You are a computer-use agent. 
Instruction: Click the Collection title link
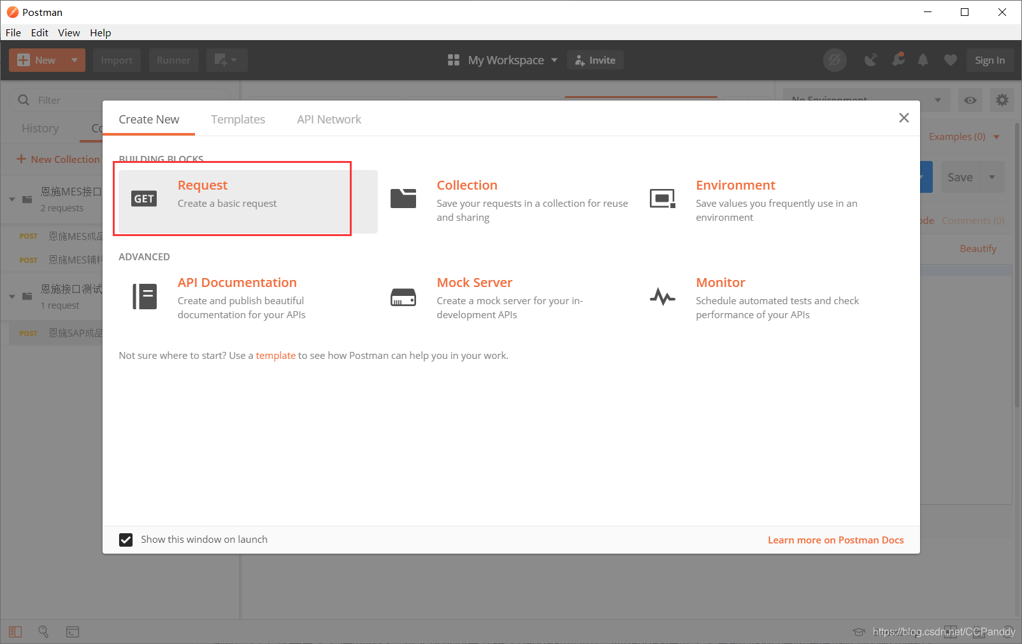click(467, 185)
